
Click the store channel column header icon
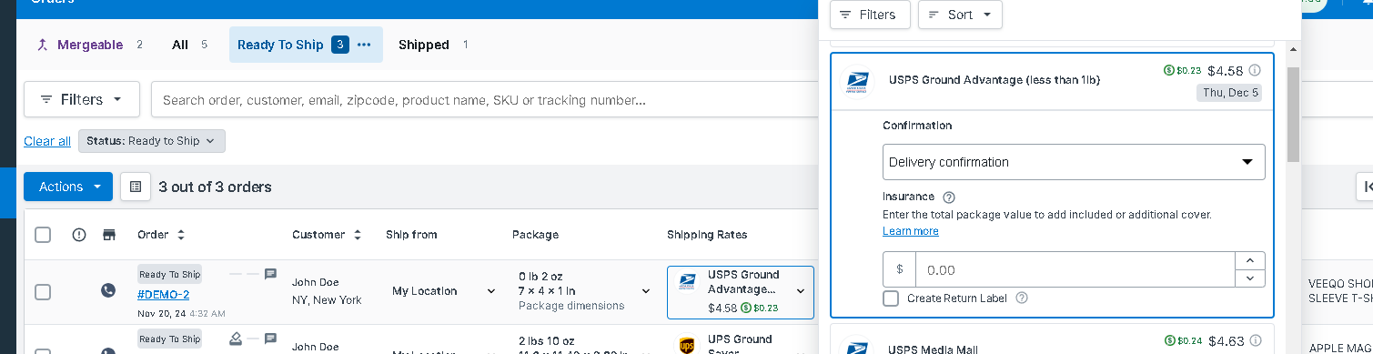pyautogui.click(x=109, y=235)
